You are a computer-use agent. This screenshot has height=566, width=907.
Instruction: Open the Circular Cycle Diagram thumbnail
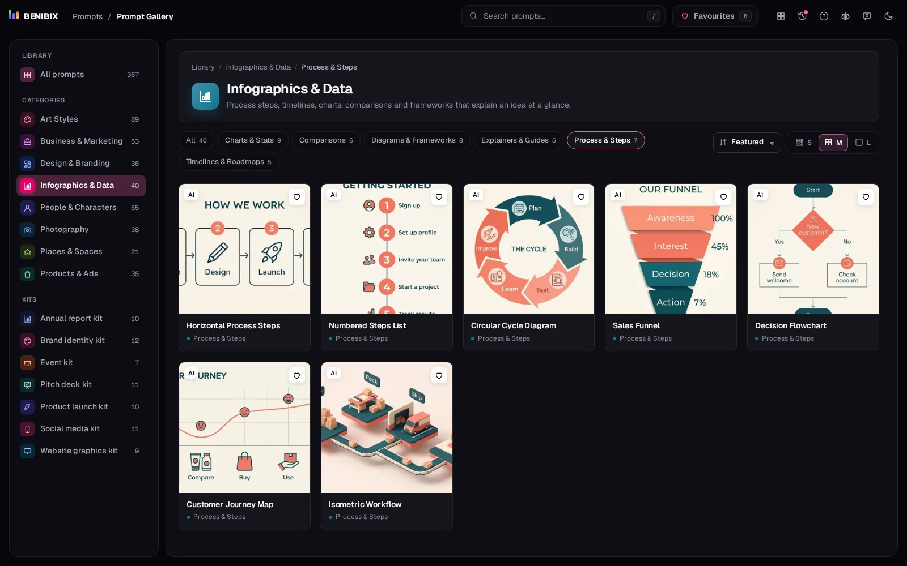pos(529,249)
